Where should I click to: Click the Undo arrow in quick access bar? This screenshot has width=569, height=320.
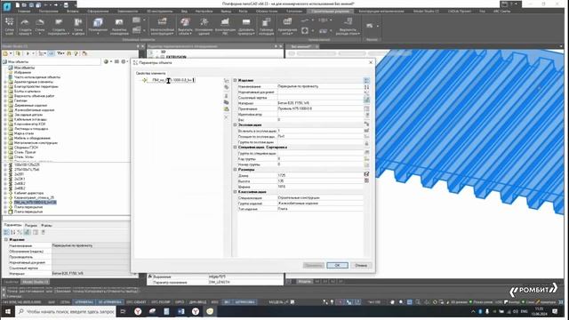point(45,5)
